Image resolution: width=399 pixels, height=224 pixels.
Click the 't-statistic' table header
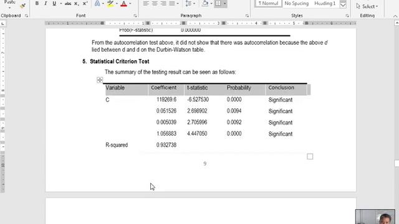[198, 88]
